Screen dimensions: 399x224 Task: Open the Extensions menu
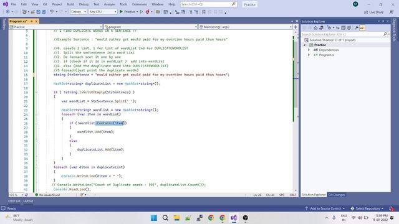coord(140,4)
